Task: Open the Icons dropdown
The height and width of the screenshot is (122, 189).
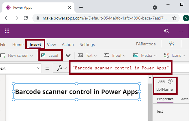Action: click(x=184, y=56)
